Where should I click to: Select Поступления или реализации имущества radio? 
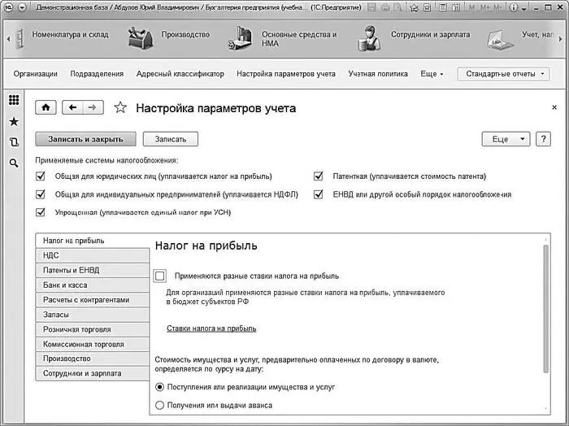point(159,387)
